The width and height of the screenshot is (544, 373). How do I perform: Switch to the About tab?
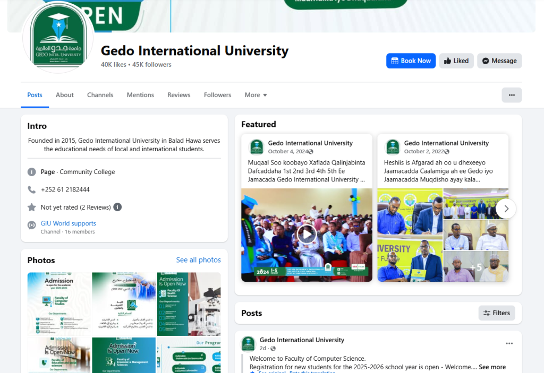(x=65, y=95)
